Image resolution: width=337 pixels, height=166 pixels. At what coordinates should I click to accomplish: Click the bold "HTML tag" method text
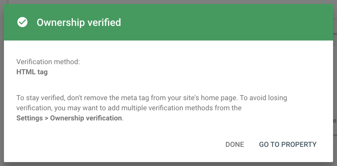(x=32, y=72)
